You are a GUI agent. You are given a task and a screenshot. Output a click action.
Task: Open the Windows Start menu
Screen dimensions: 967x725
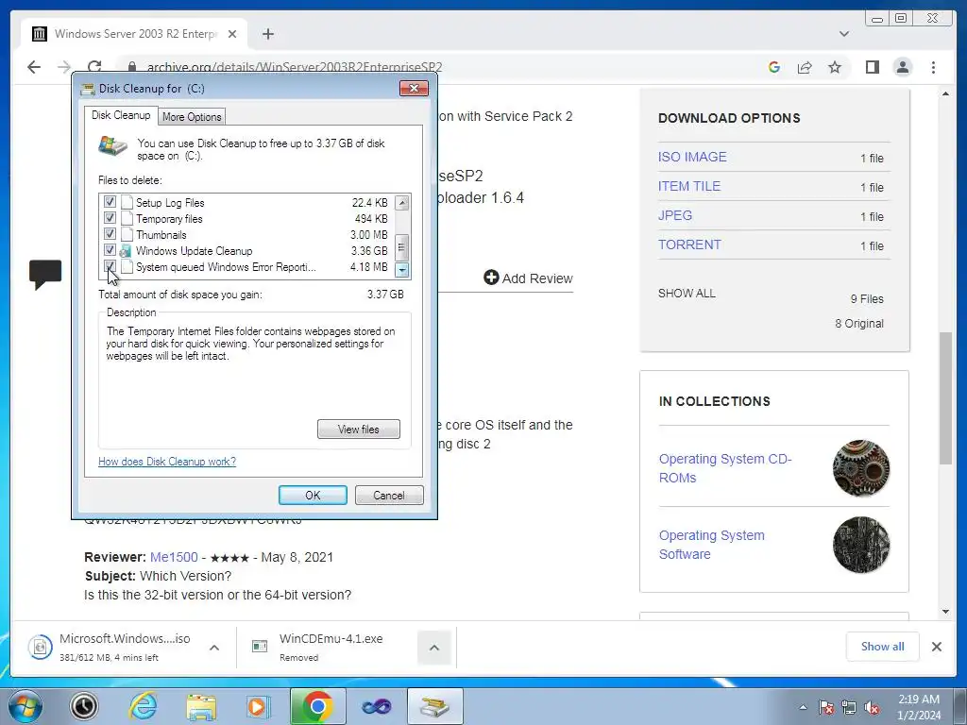tap(25, 706)
